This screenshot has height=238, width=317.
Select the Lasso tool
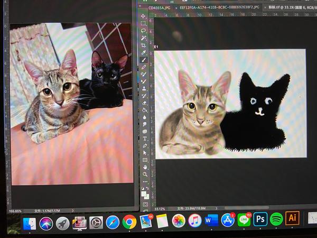click(143, 31)
